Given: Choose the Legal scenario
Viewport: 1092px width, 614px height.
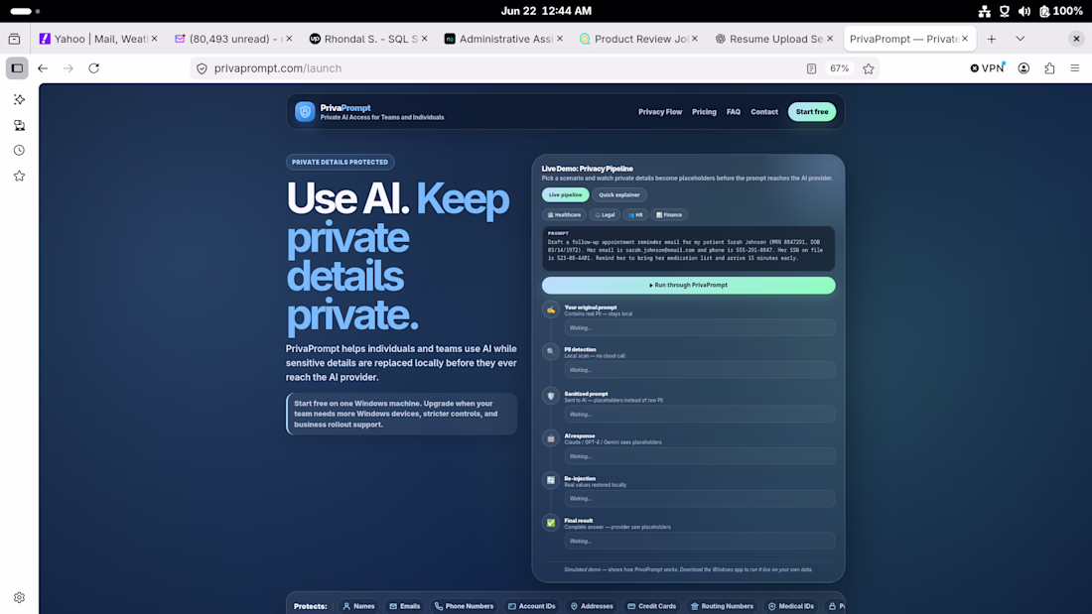Looking at the screenshot, I should 605,215.
